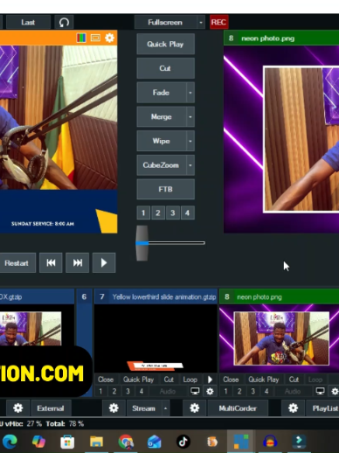Click the undo transition loop icon beside Last
This screenshot has width=339, height=453.
click(64, 23)
